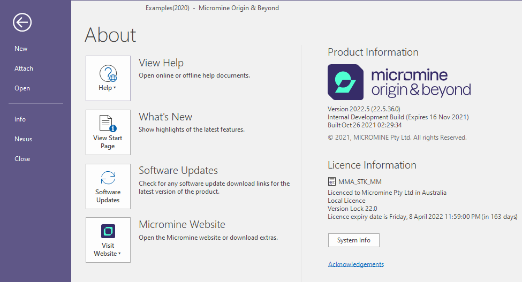Image resolution: width=522 pixels, height=282 pixels.
Task: Select New in the backstage menu
Action: click(21, 49)
